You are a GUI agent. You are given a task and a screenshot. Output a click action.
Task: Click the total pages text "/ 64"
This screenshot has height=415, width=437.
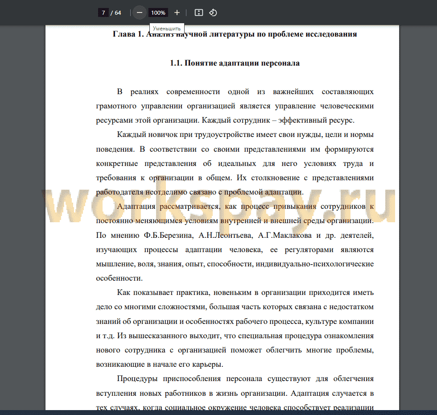click(x=116, y=13)
